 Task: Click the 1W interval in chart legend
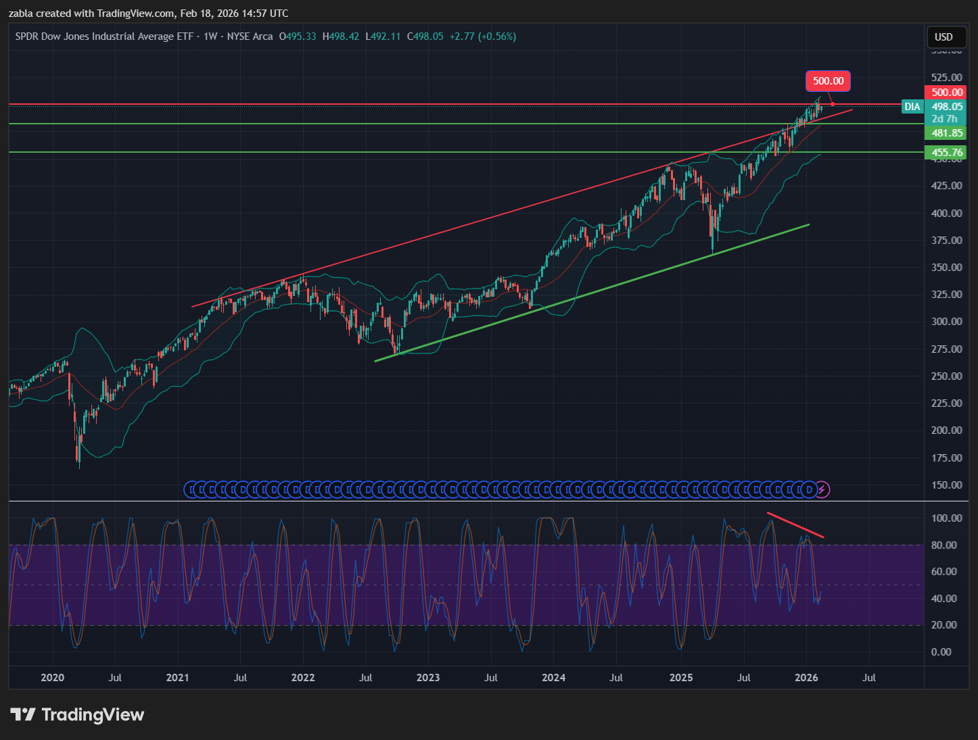[x=210, y=36]
